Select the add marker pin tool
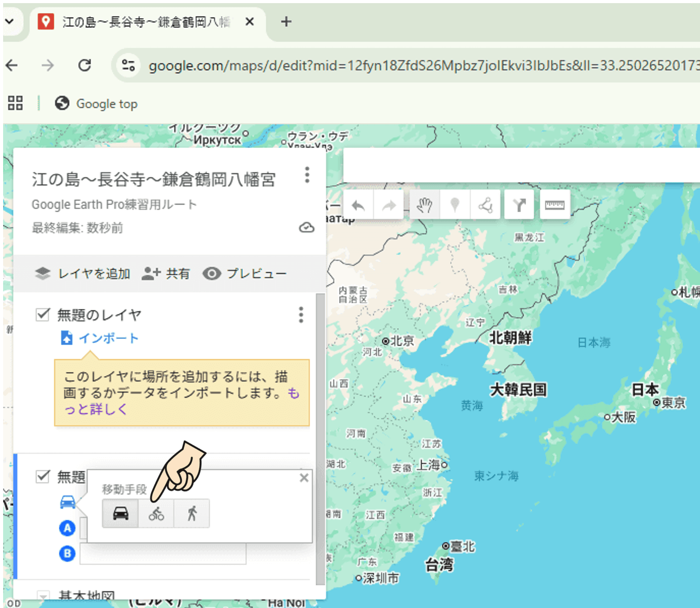This screenshot has width=700, height=608. point(455,205)
